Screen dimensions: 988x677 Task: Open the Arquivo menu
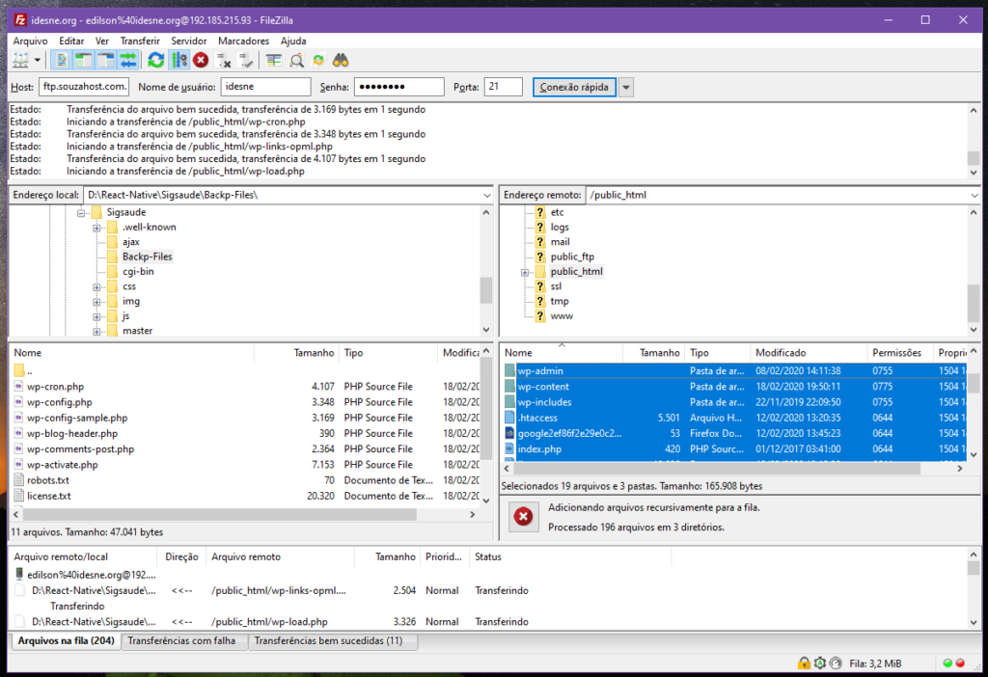30,41
